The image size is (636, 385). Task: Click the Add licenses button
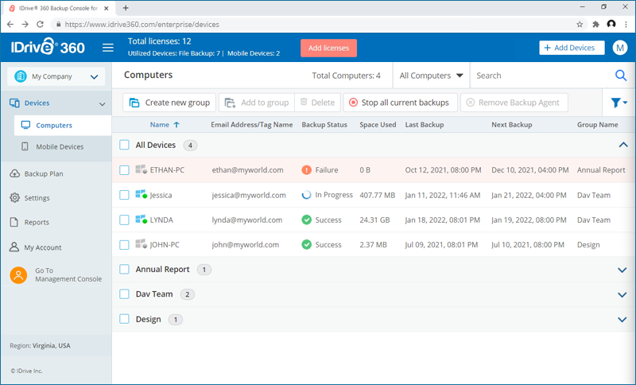[328, 48]
